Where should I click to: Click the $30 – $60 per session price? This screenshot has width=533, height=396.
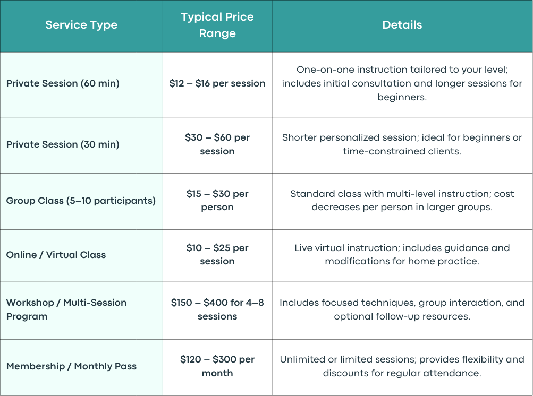click(217, 144)
